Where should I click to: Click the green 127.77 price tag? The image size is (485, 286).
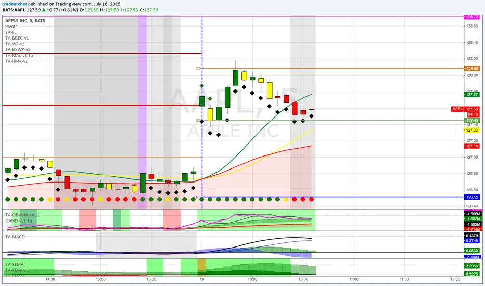(x=472, y=95)
